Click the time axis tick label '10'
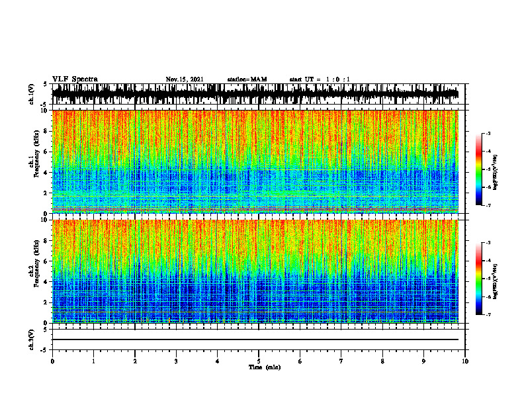The height and width of the screenshot is (405, 524). coord(465,361)
